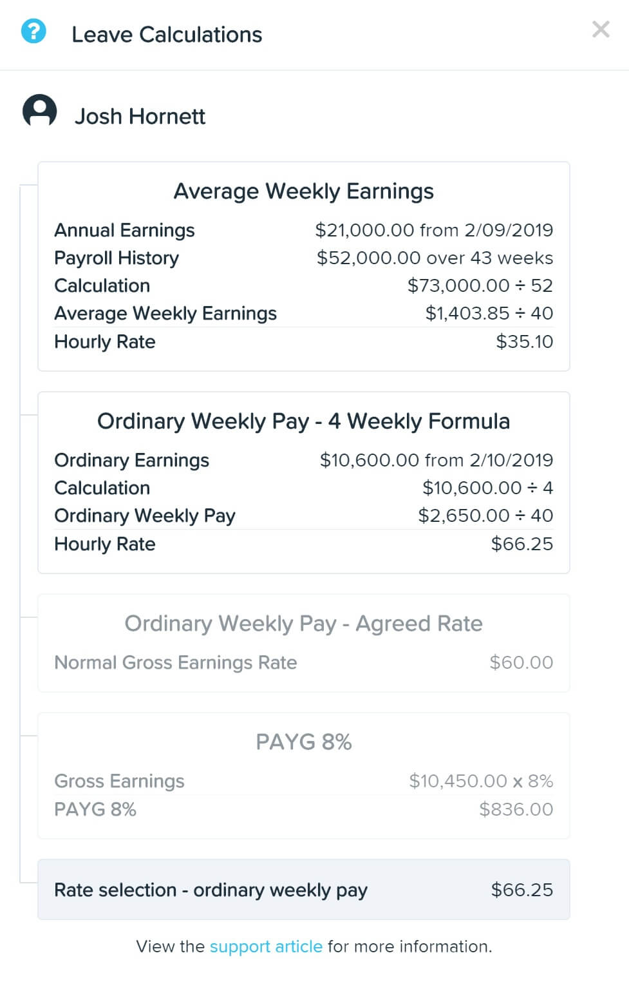The width and height of the screenshot is (629, 989).
Task: Select the $2,650.00 ÷ 40 value
Action: (x=485, y=515)
